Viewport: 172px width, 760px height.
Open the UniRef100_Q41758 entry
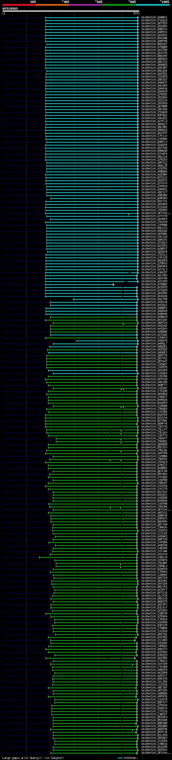[154, 299]
